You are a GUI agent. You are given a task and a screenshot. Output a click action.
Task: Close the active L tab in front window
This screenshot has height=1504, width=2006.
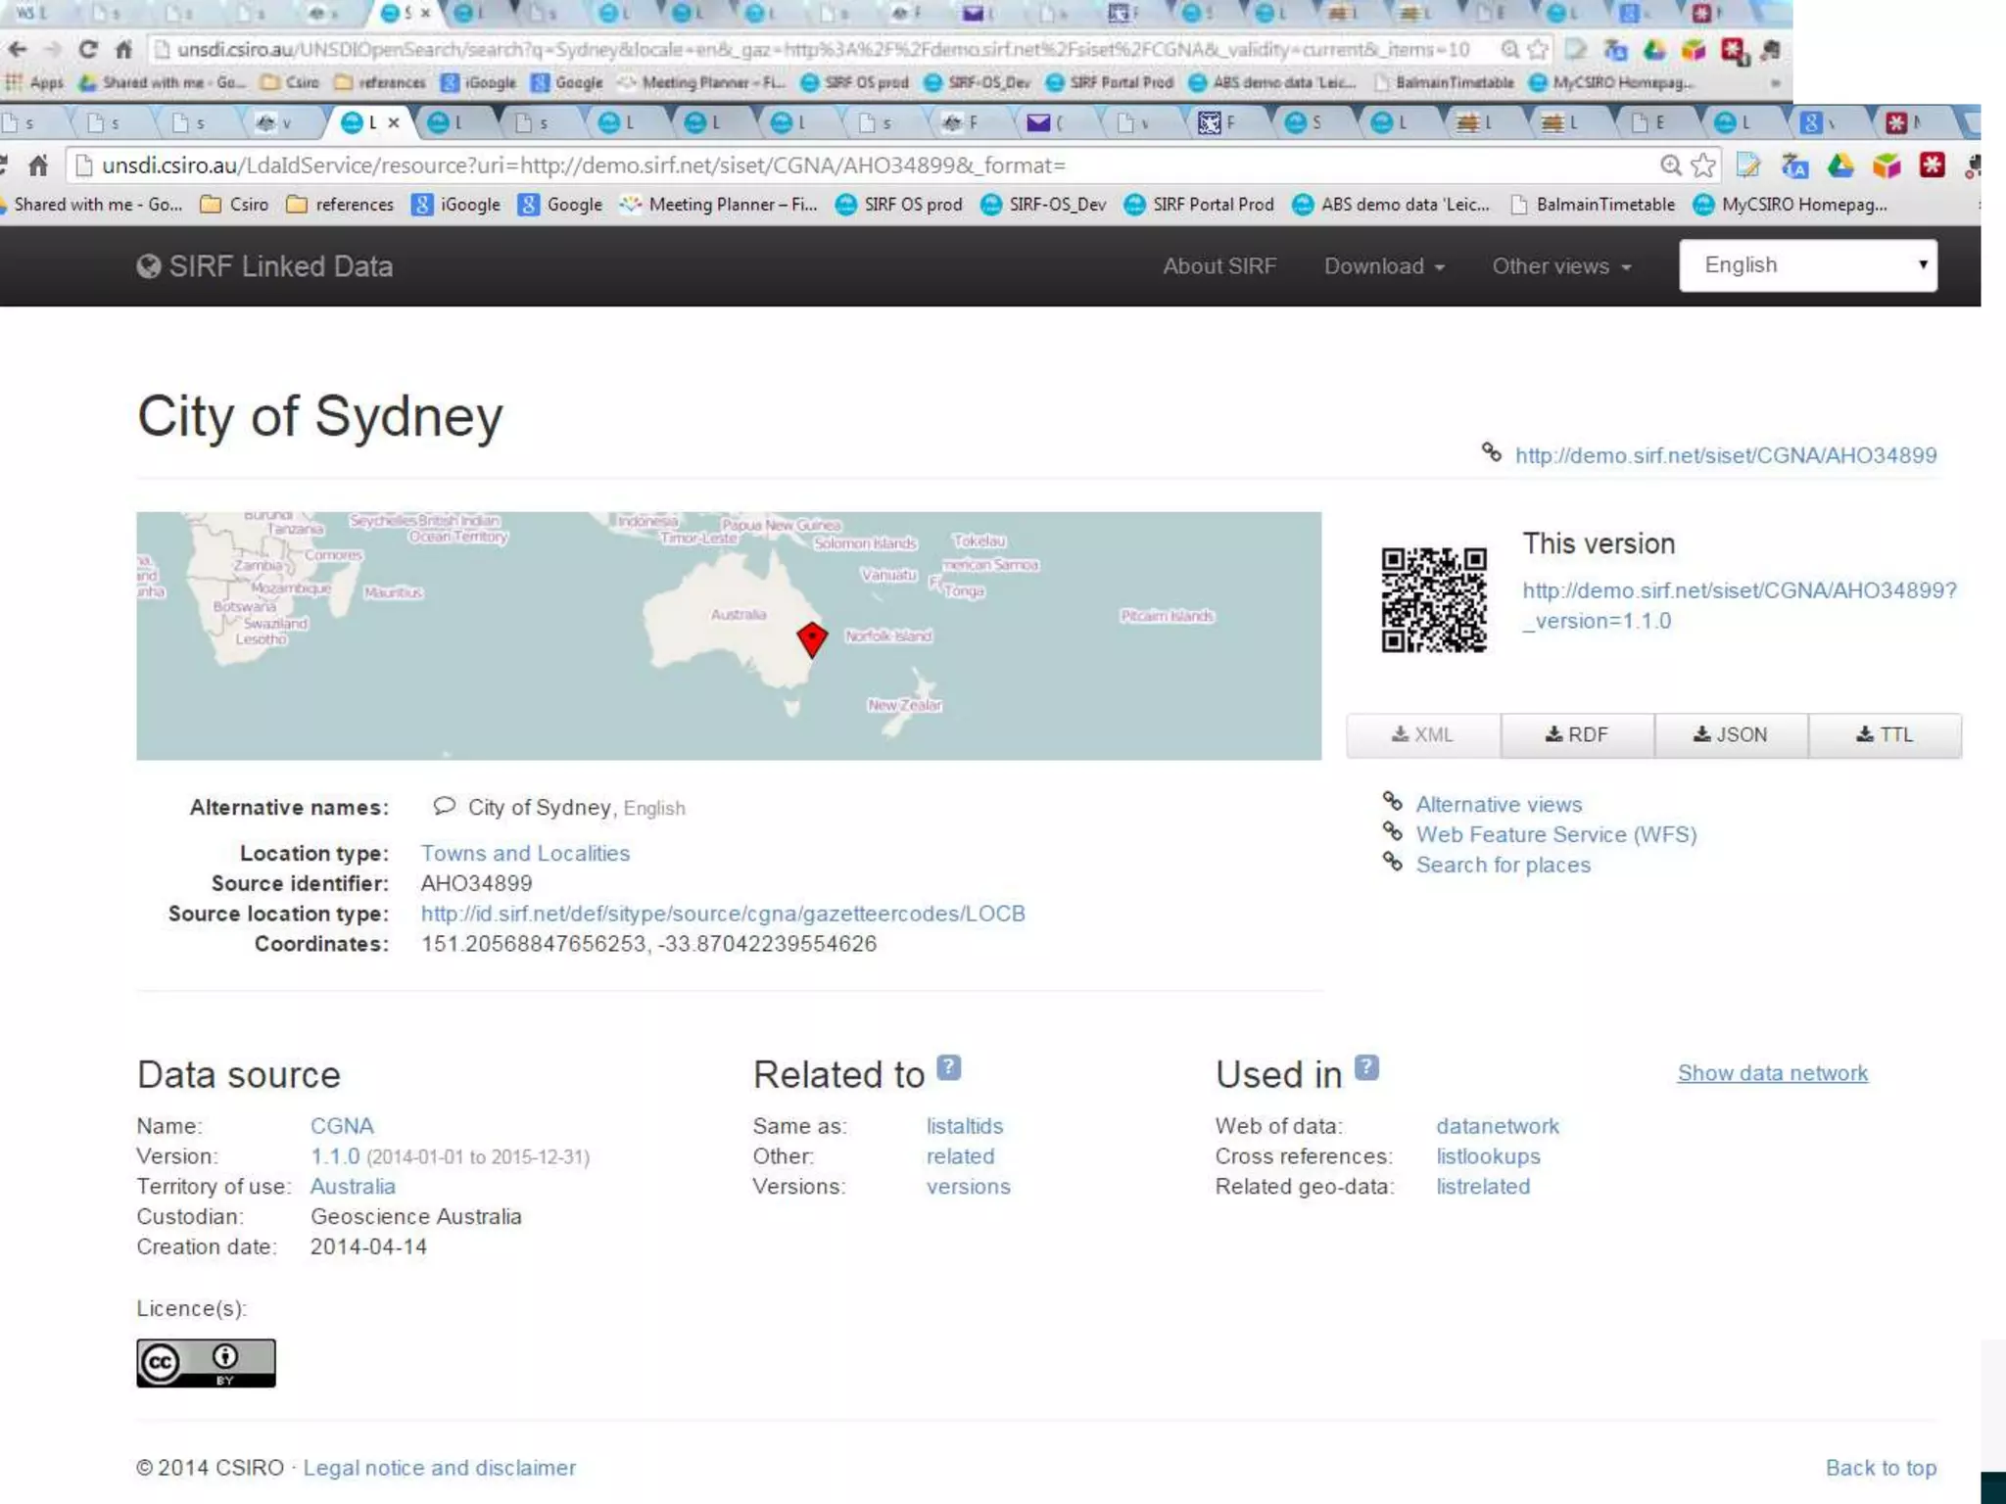(x=394, y=122)
